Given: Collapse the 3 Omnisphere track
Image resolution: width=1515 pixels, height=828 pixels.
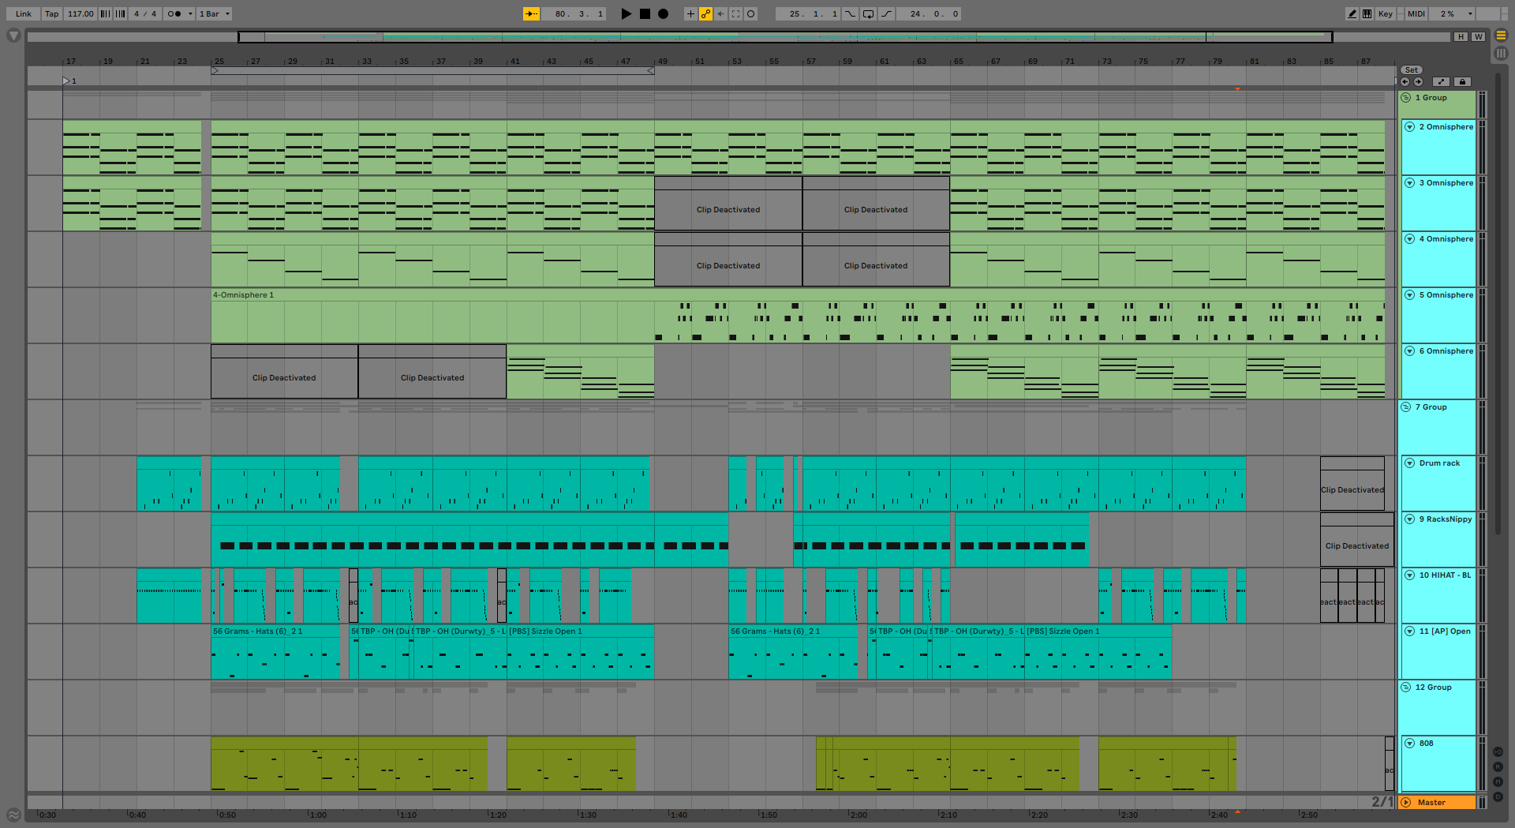Looking at the screenshot, I should (x=1410, y=183).
